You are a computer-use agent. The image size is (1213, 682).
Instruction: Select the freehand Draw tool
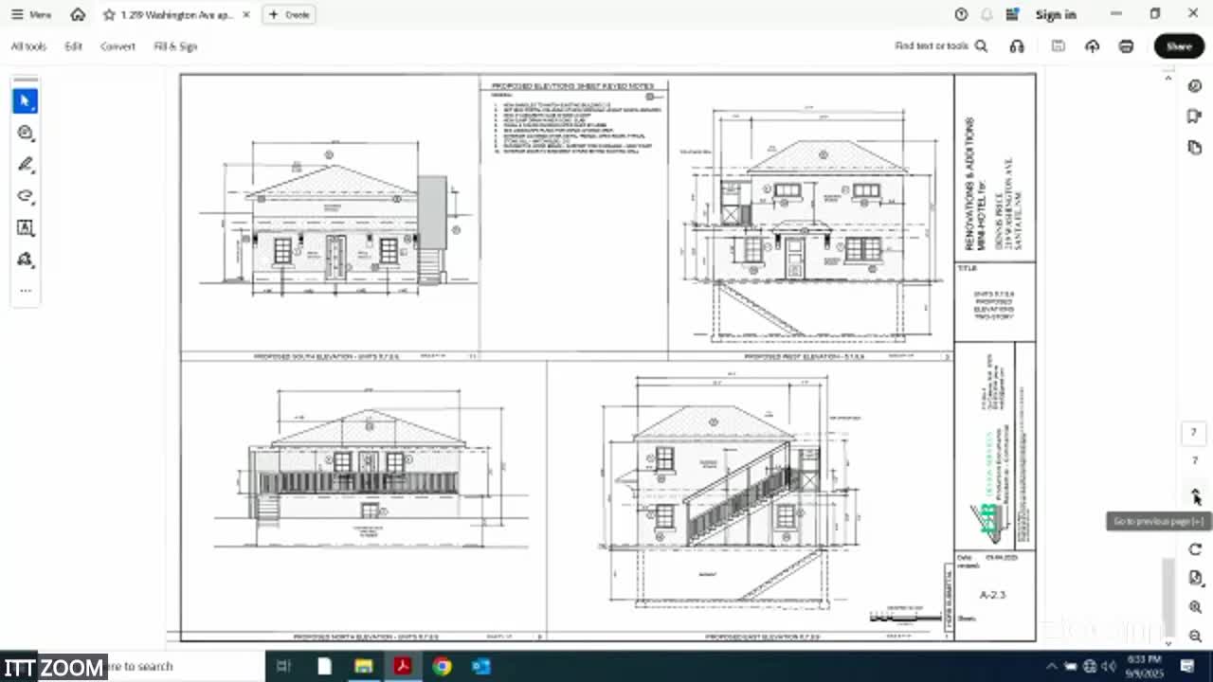pyautogui.click(x=26, y=196)
